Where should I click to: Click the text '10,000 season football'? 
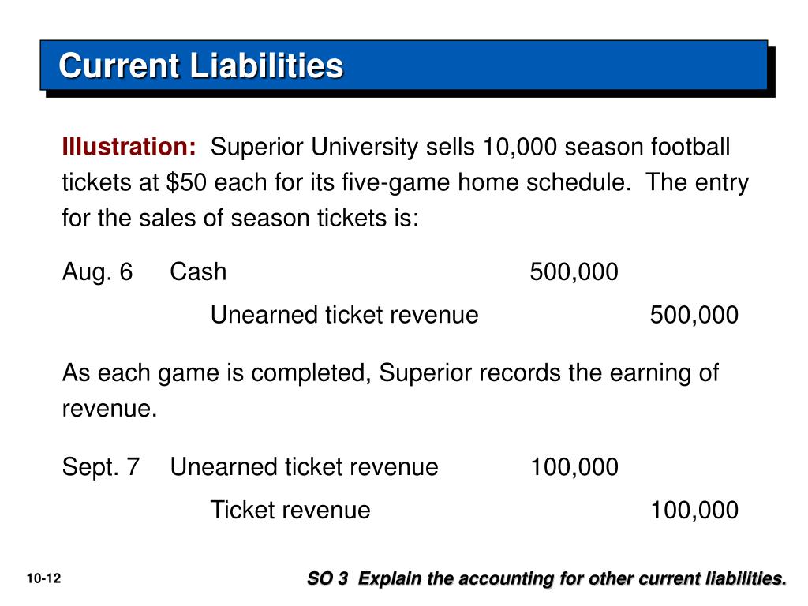tap(606, 147)
